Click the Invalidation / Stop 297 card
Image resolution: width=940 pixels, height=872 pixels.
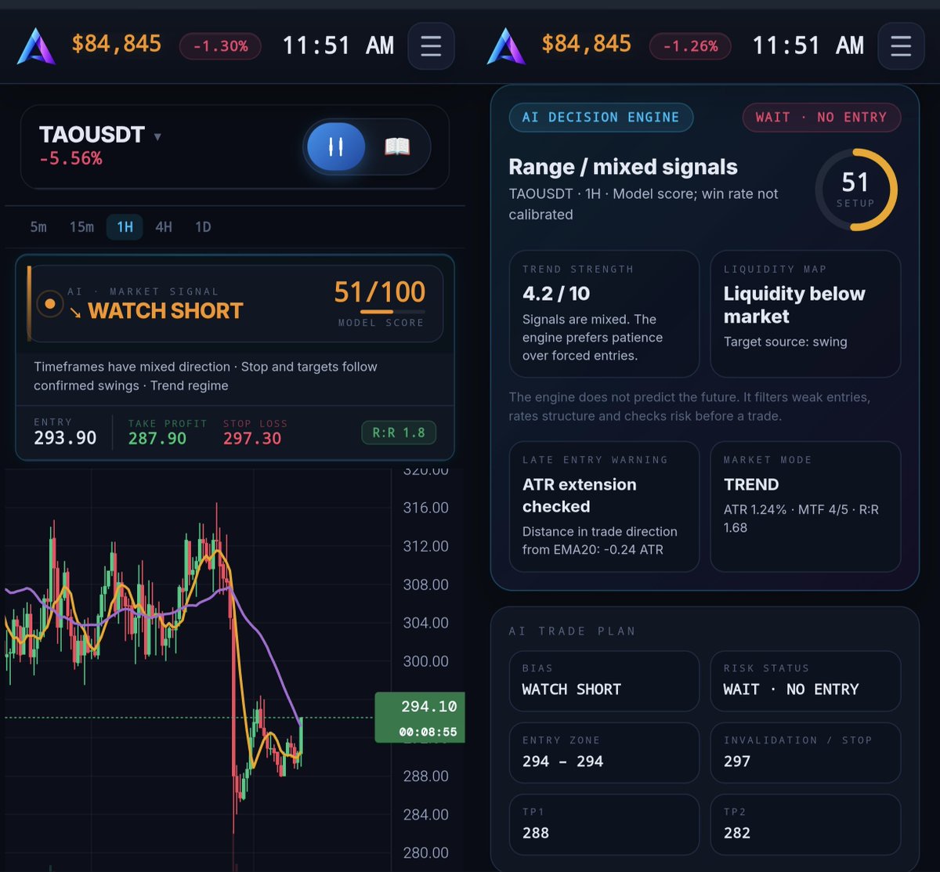click(805, 752)
